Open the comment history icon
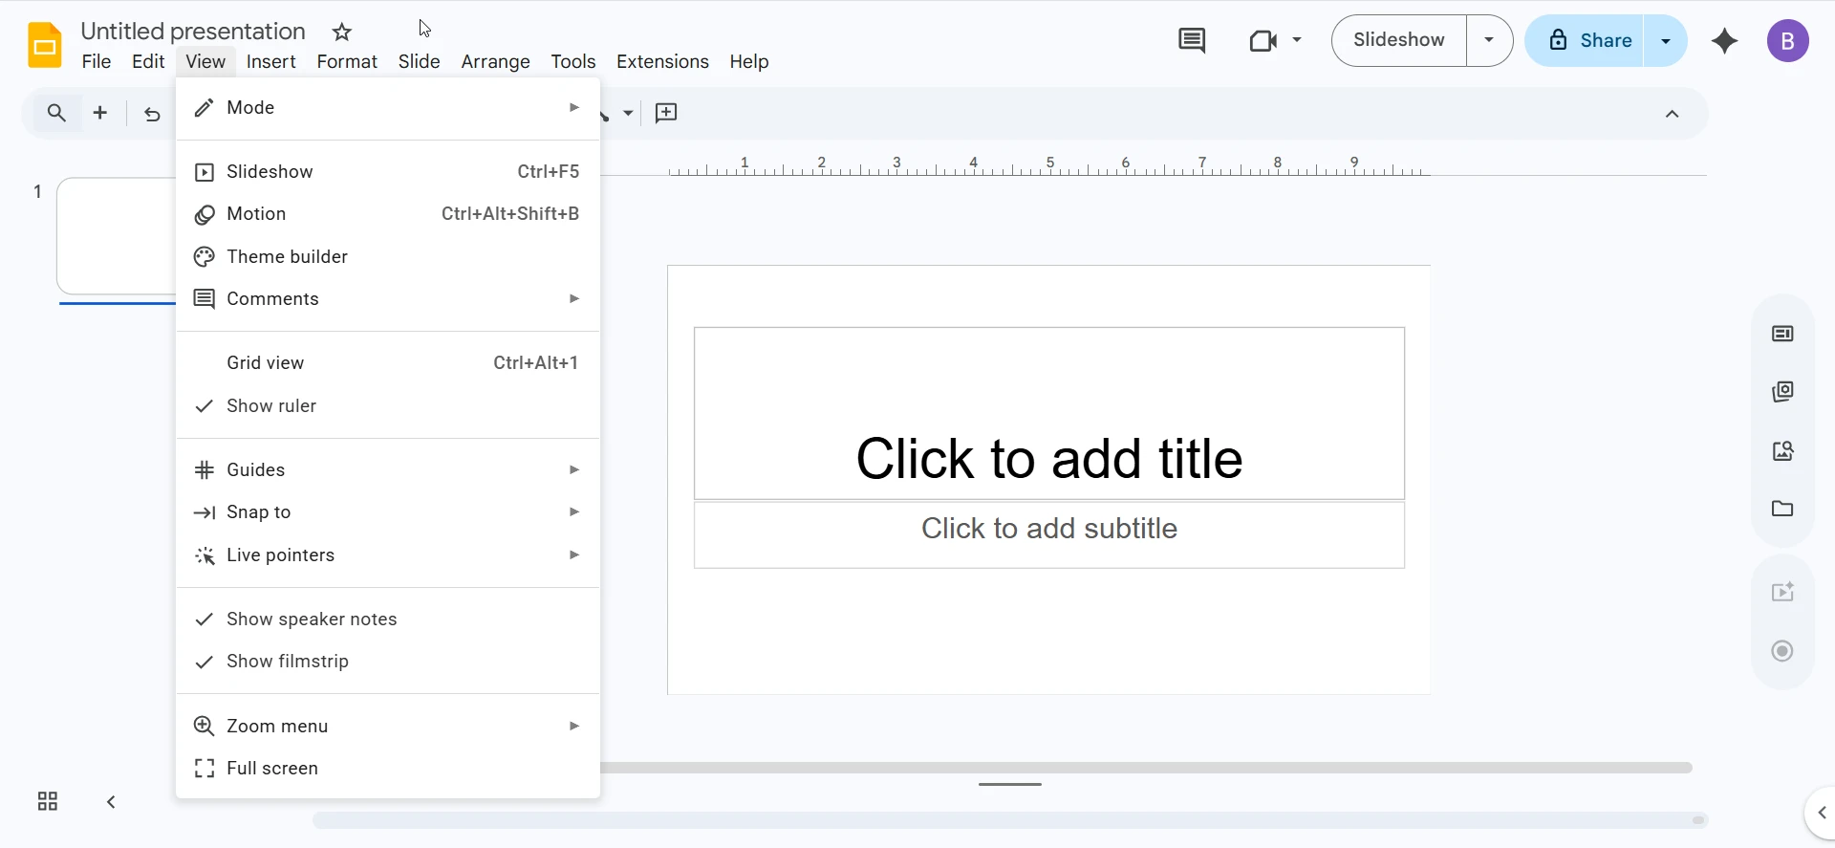 (1191, 40)
